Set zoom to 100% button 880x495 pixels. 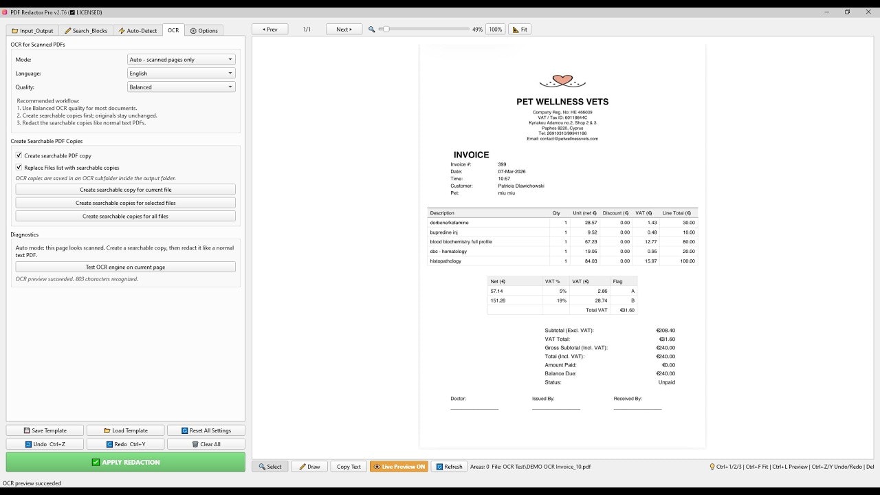[495, 30]
